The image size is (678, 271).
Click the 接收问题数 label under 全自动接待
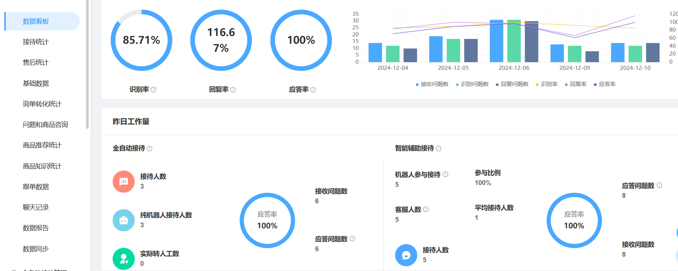point(331,191)
